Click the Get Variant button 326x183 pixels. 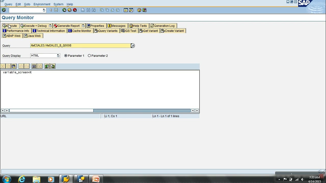click(149, 31)
